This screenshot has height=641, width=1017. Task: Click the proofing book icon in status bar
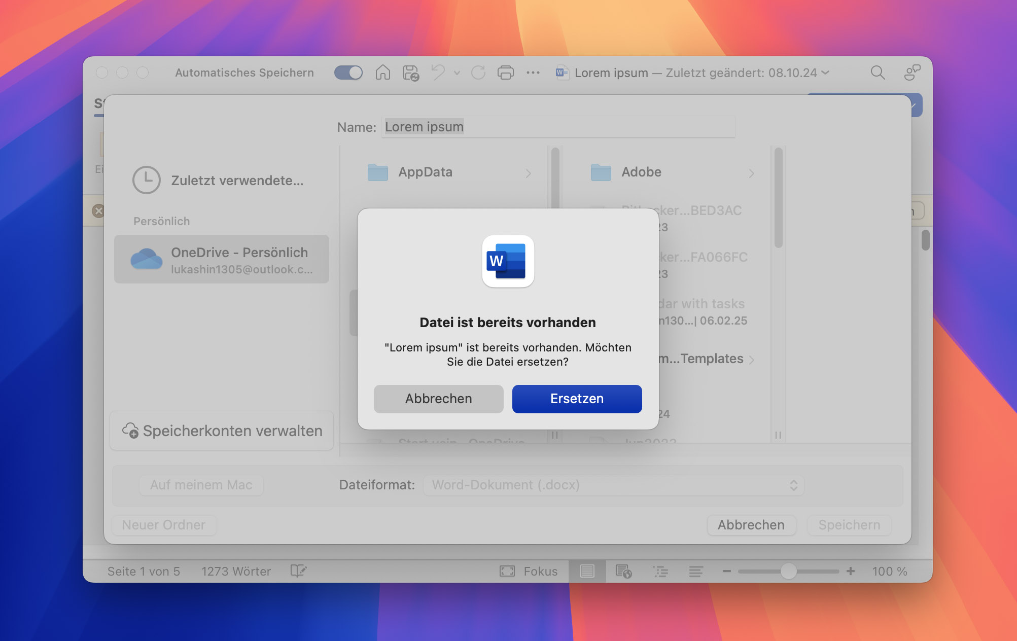coord(298,571)
